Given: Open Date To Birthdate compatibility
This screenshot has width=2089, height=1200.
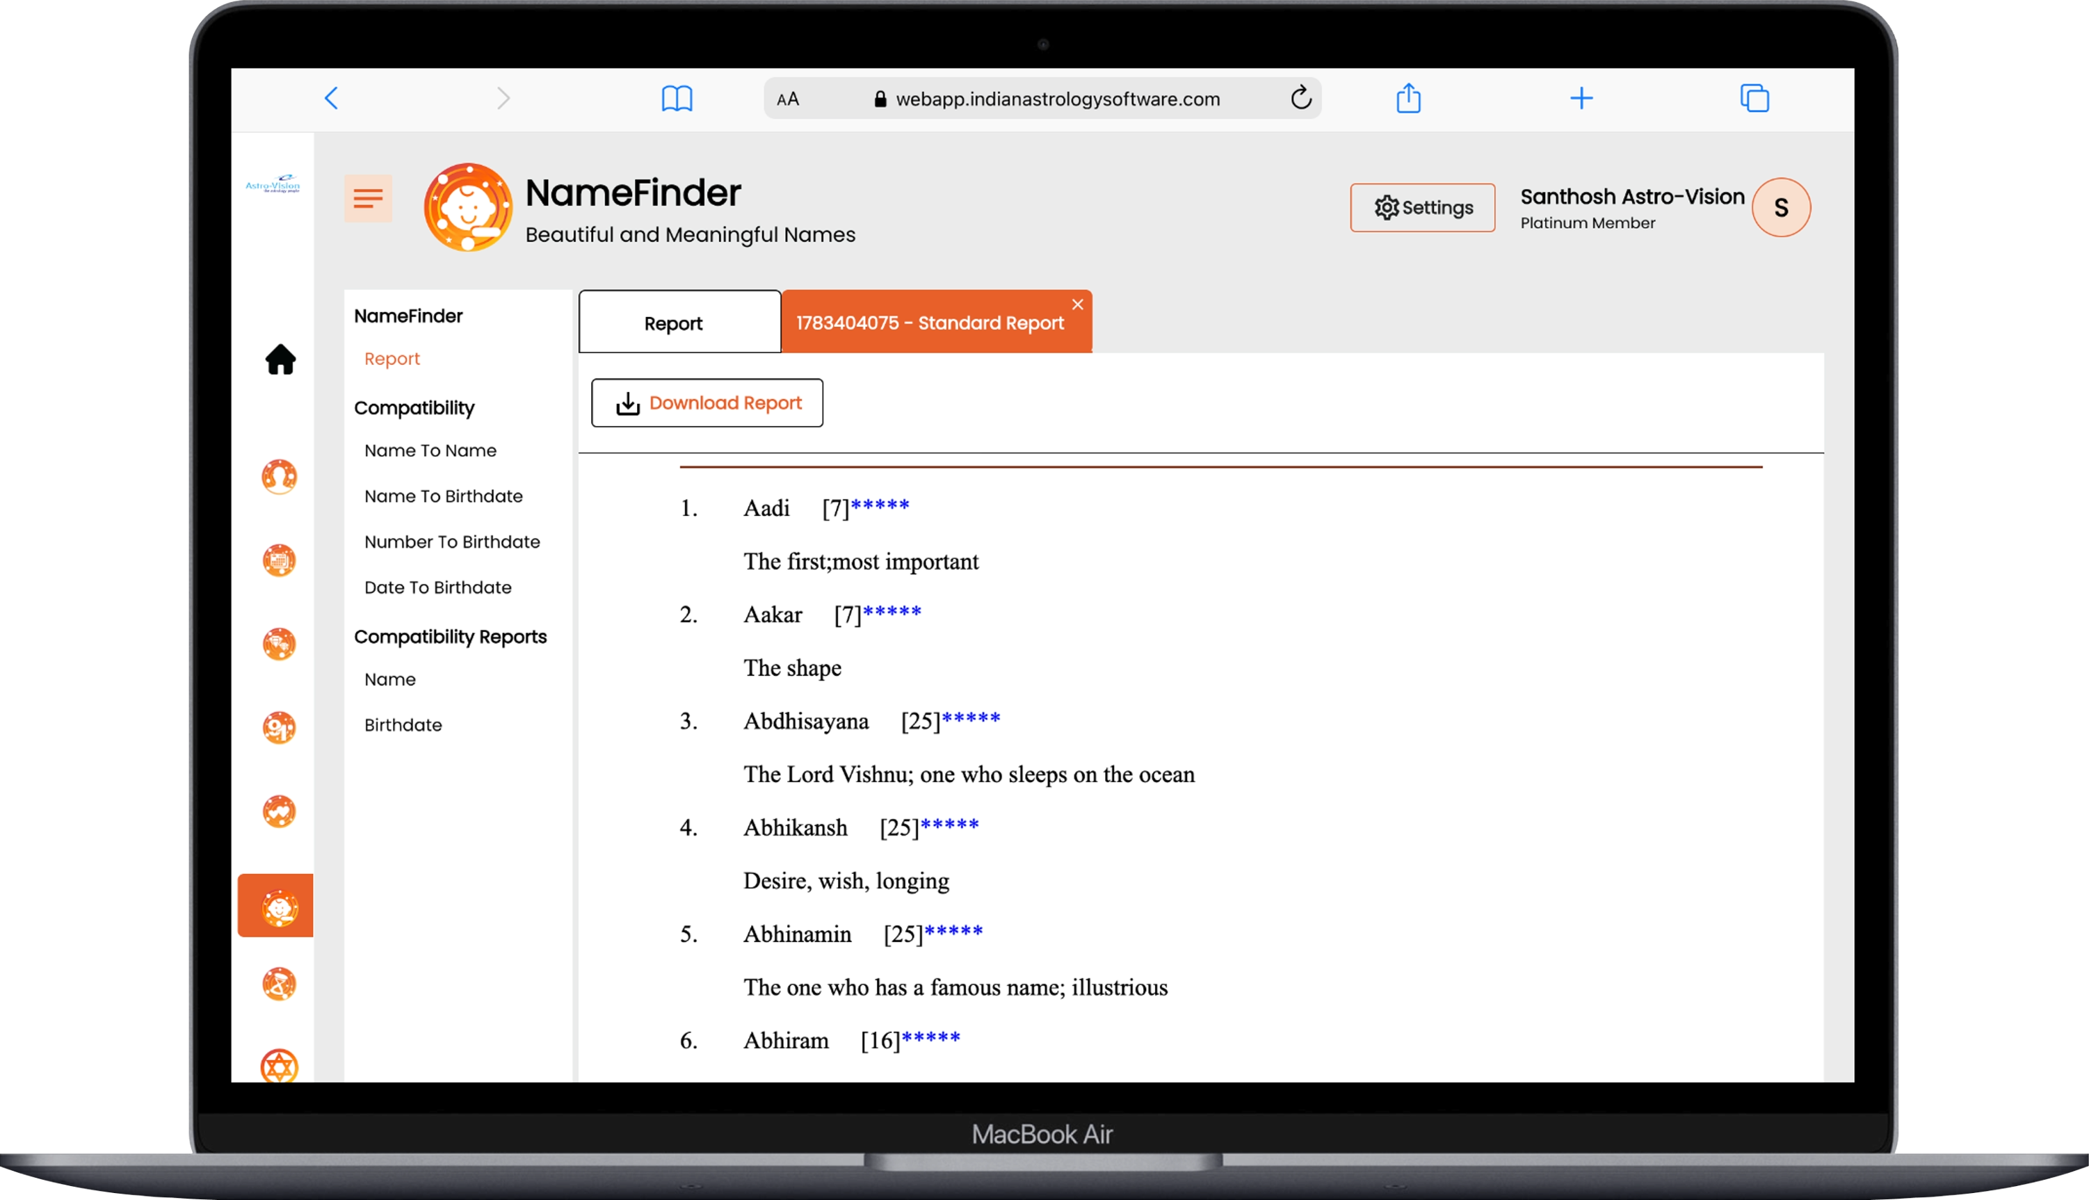Looking at the screenshot, I should [437, 587].
